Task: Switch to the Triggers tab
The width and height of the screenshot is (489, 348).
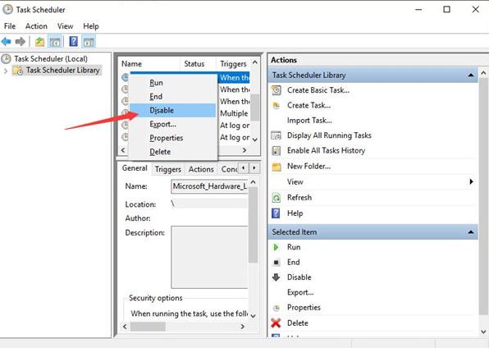Action: 168,169
